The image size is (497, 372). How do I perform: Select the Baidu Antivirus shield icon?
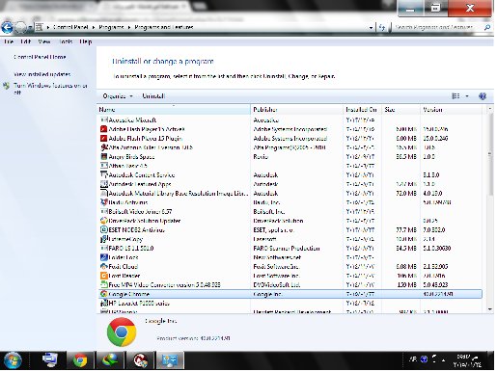(x=103, y=202)
